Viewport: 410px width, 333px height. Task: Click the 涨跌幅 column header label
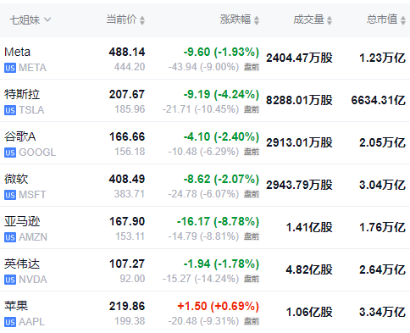pyautogui.click(x=235, y=19)
